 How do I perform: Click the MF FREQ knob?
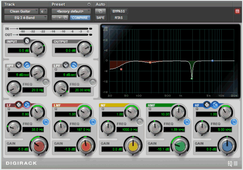[108, 127]
